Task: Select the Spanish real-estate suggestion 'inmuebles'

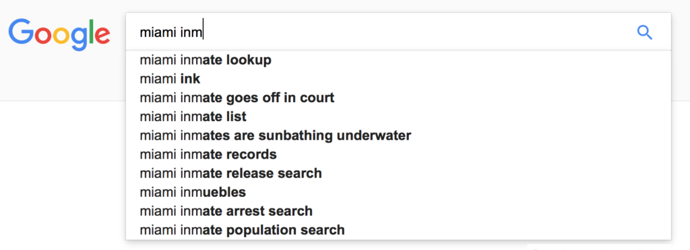Action: (x=398, y=192)
